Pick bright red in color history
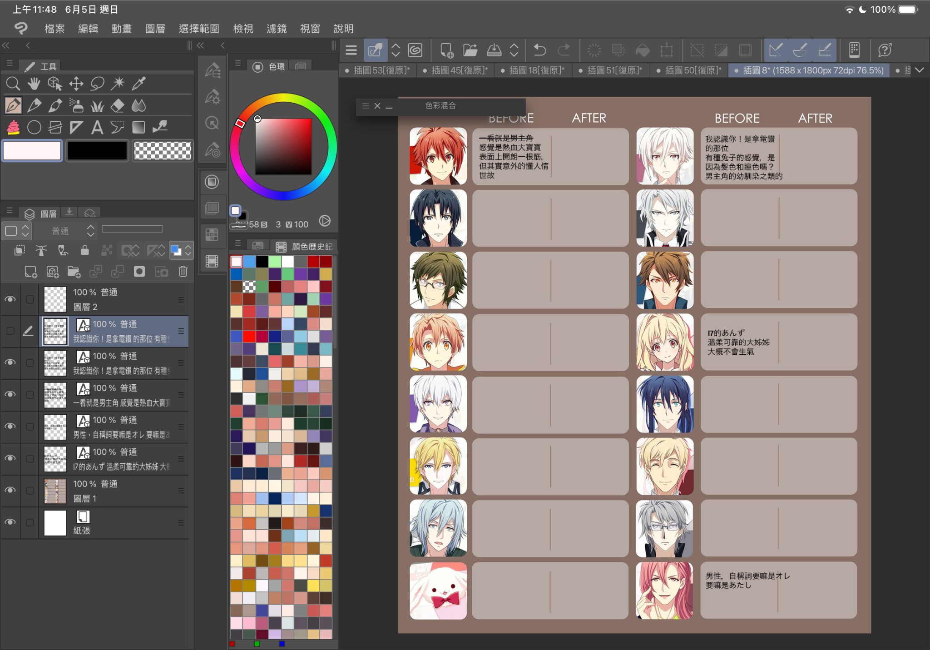The image size is (930, 650). pyautogui.click(x=249, y=336)
